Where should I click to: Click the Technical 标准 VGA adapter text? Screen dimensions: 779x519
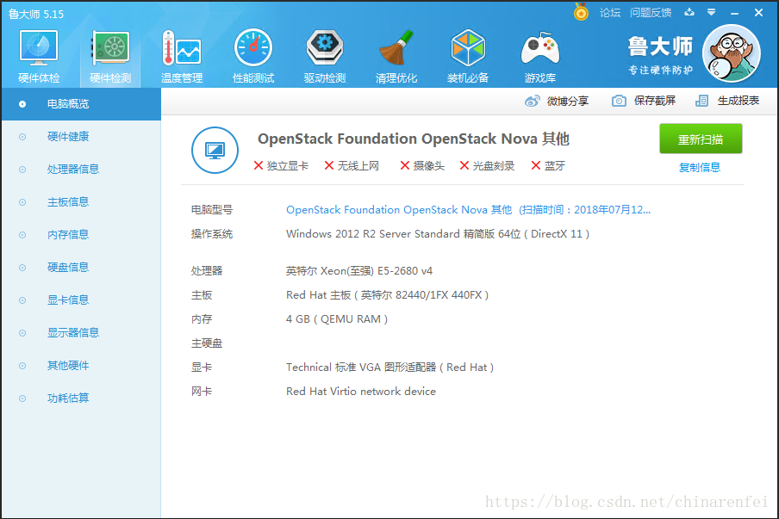pyautogui.click(x=390, y=368)
